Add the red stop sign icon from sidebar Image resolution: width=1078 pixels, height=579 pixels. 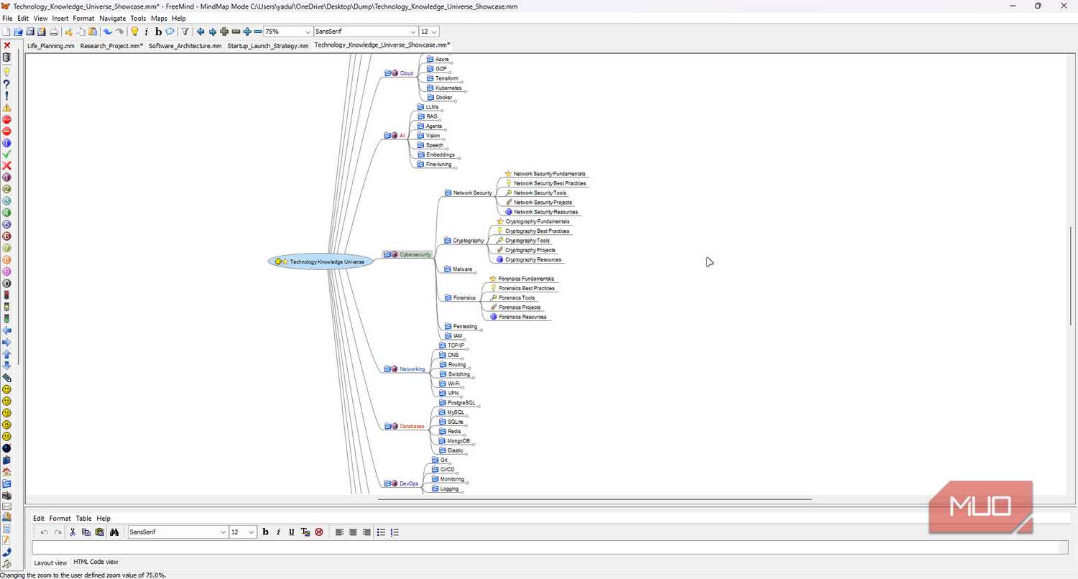tap(7, 119)
